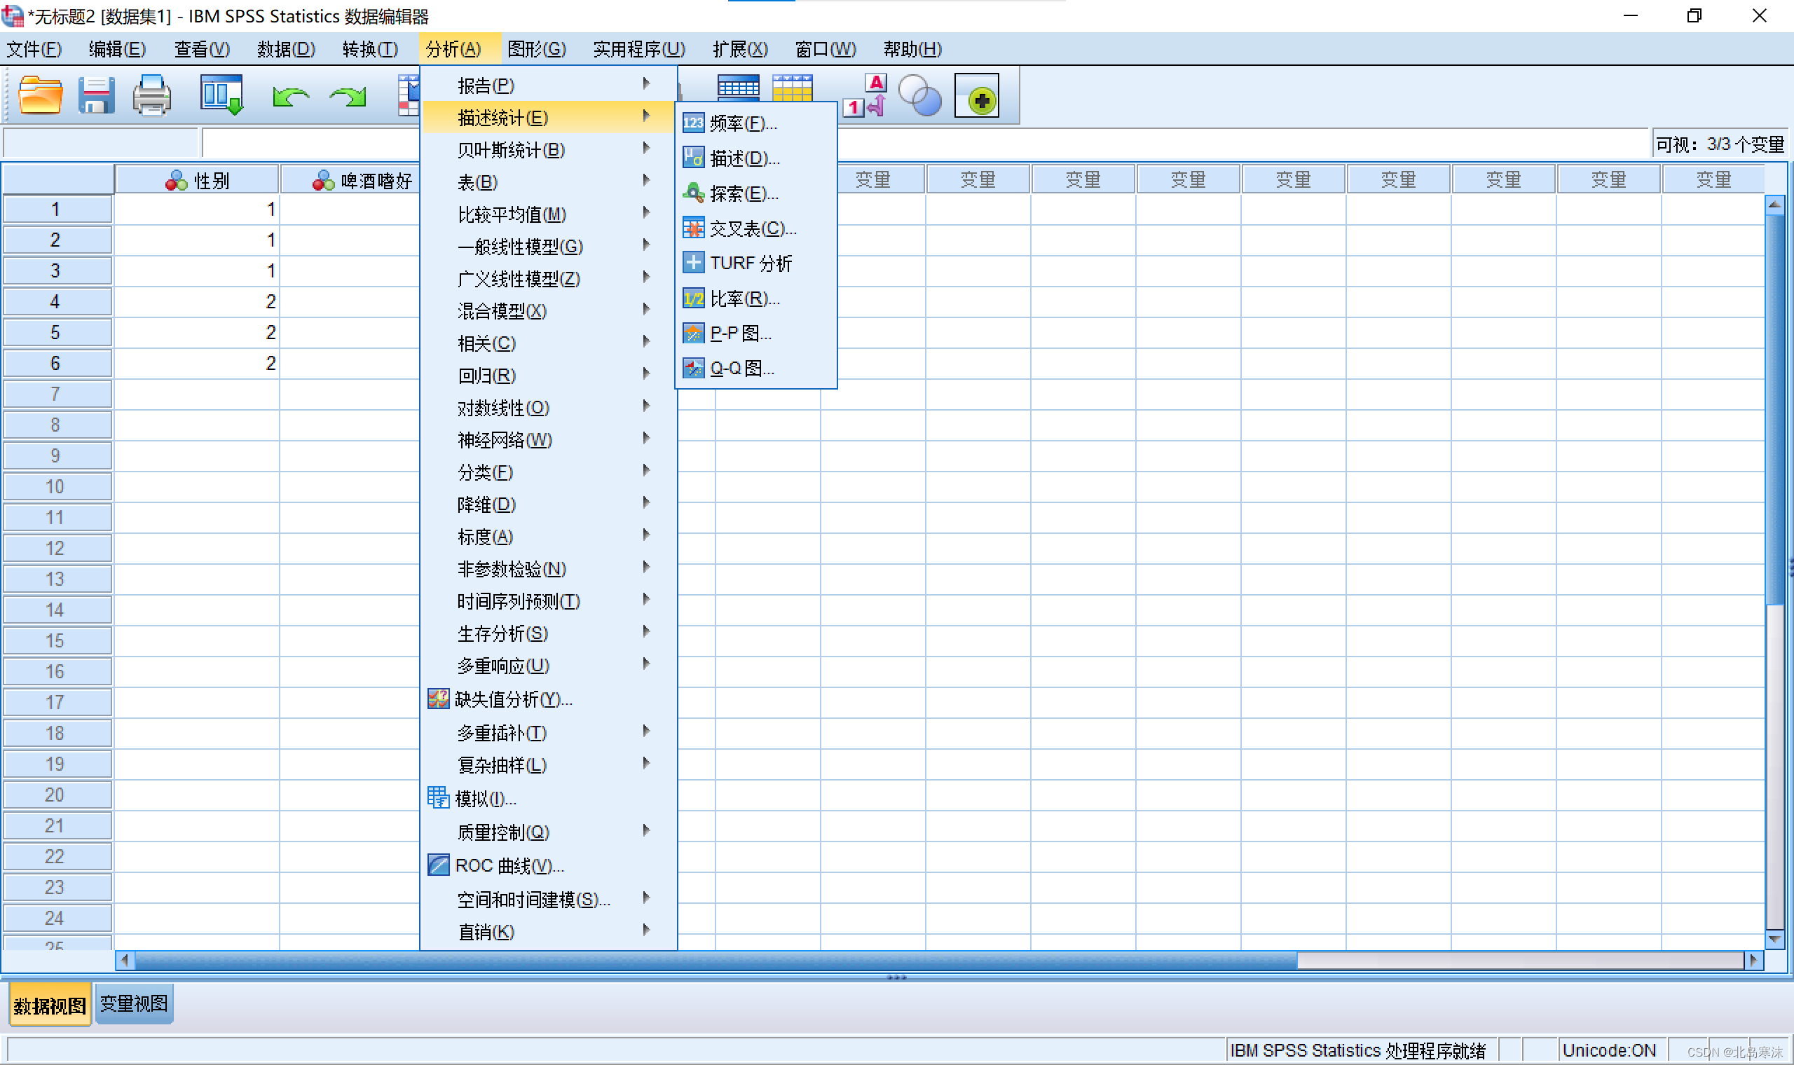Switch to Variable View (变量视图) tab
This screenshot has width=1794, height=1065.
134,1003
